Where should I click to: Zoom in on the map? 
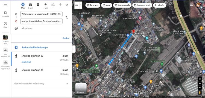(200, 83)
